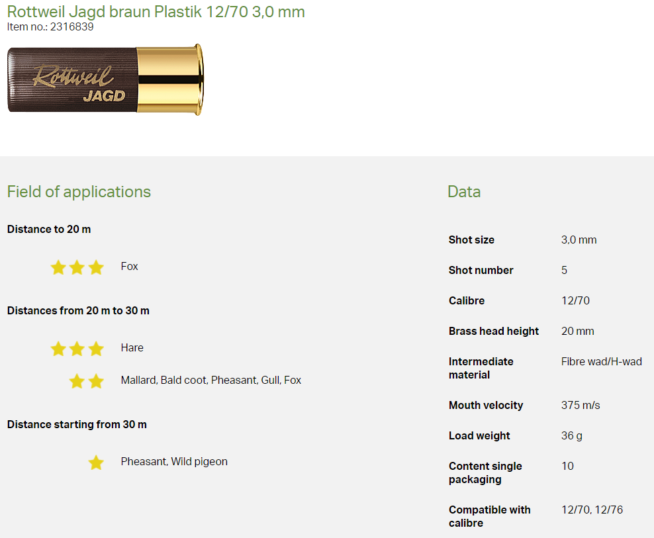Click the Fibre wad/H-wad value
Image resolution: width=654 pixels, height=538 pixels.
601,362
